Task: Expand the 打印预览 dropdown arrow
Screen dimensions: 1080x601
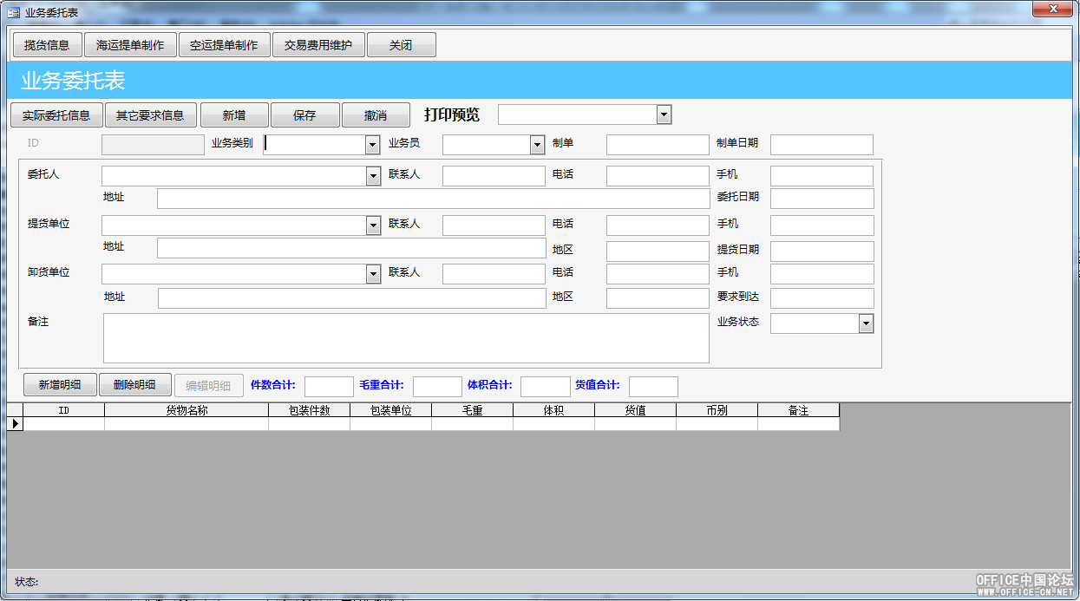Action: (664, 114)
